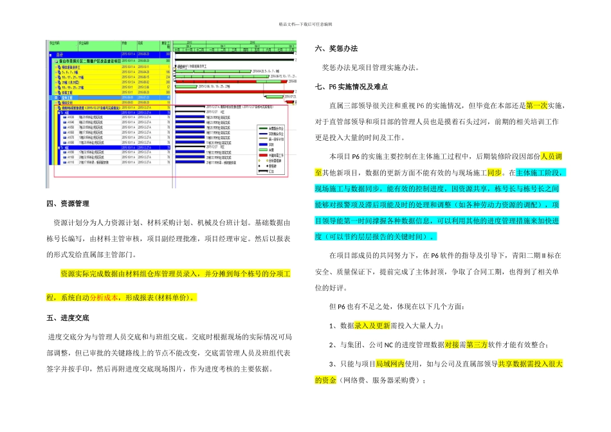
Task: Click the Gantt chart bar legend box
Action: click(271, 149)
